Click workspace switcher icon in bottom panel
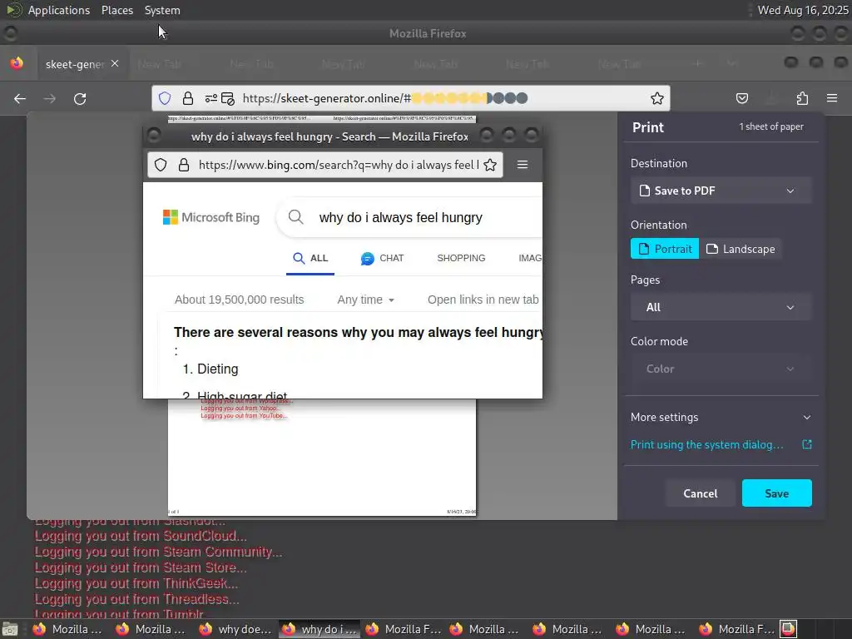The height and width of the screenshot is (639, 852). coord(789,629)
